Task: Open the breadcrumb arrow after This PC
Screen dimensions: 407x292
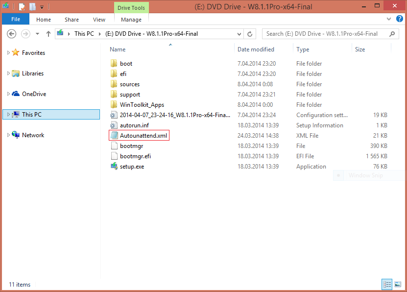Action: click(100, 34)
